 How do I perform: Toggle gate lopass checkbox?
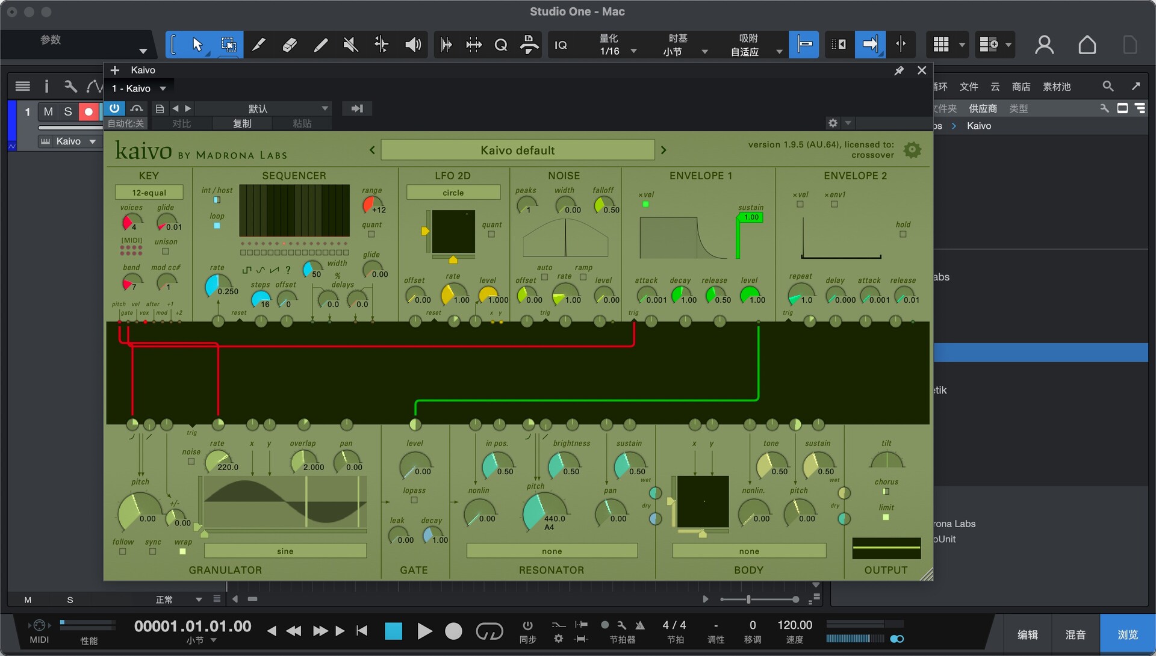414,500
